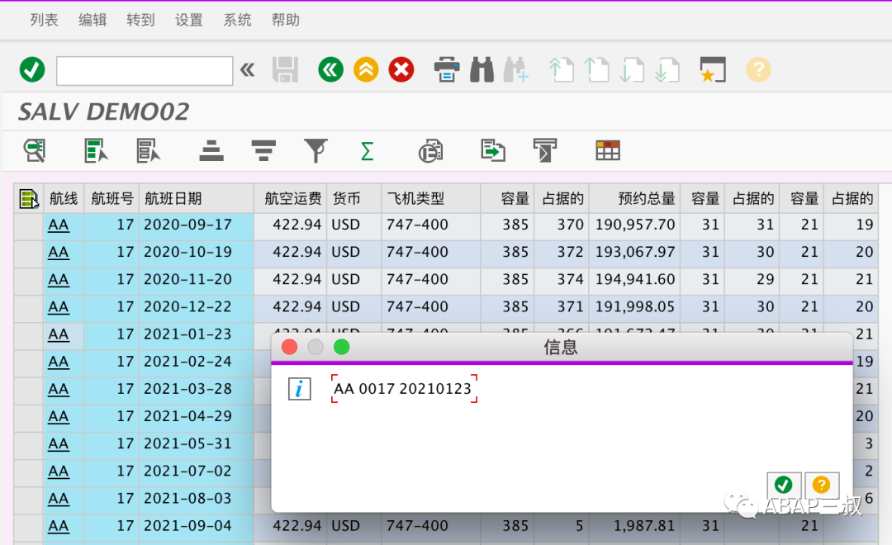
Task: Click the red Cancel X icon
Action: tap(401, 70)
